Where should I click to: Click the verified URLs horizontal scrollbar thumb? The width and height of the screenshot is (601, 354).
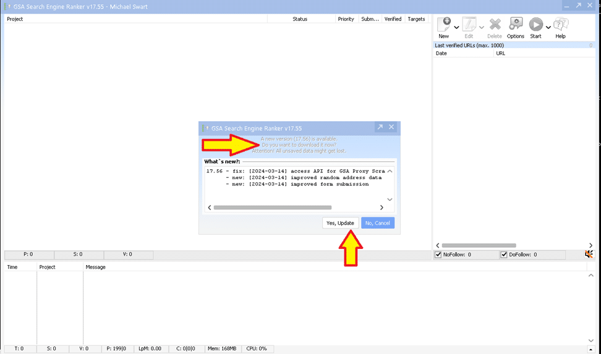479,245
